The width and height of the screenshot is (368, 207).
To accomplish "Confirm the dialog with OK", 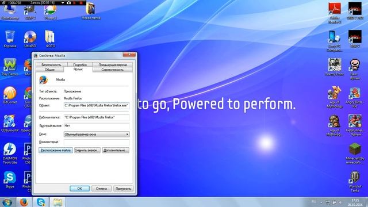I will click(79, 189).
